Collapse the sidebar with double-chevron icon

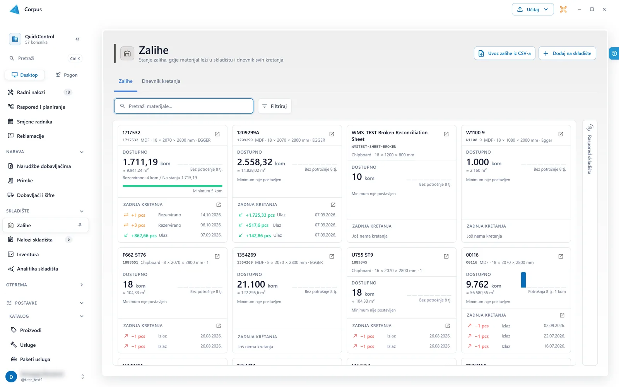(77, 39)
